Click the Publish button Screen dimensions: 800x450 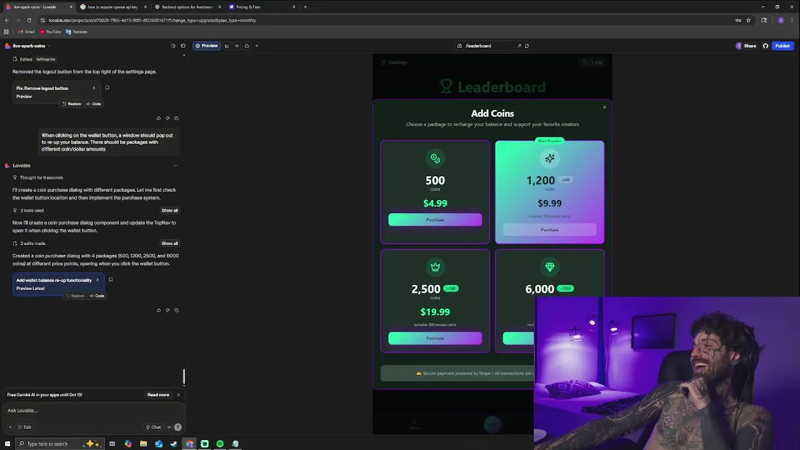[x=782, y=46]
